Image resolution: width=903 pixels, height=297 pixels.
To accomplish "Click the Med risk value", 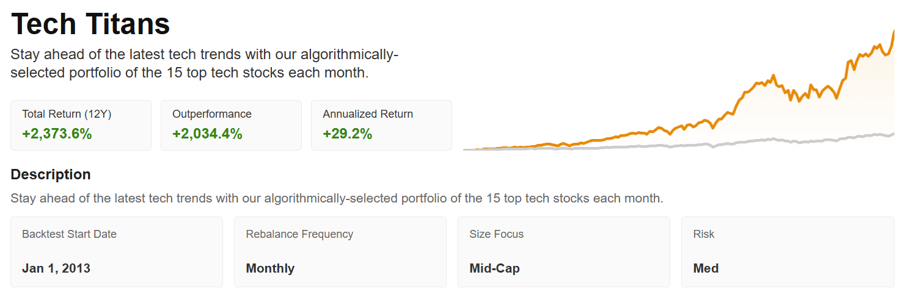I will pos(706,268).
